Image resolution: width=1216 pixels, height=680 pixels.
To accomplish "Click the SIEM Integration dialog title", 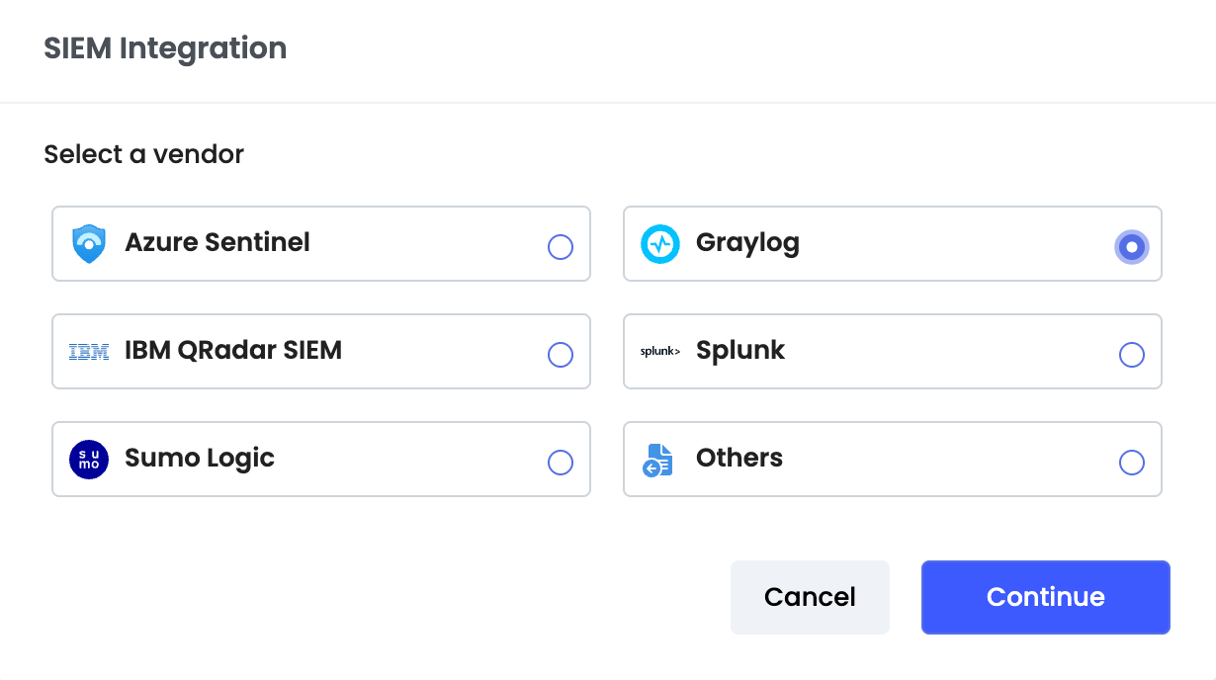I will (164, 47).
